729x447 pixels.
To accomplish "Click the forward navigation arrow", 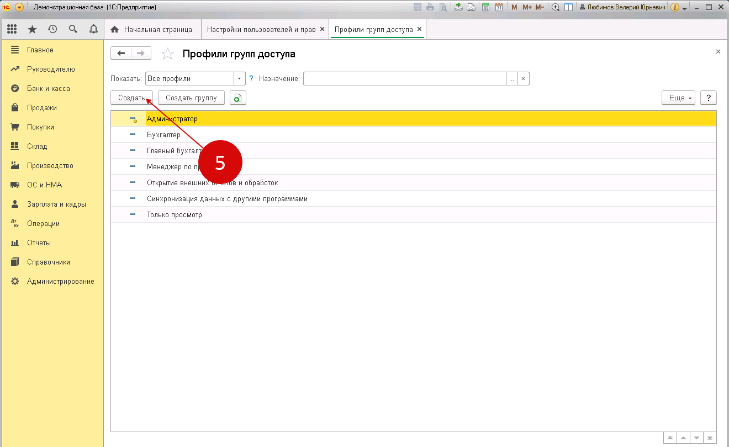I will [x=141, y=53].
